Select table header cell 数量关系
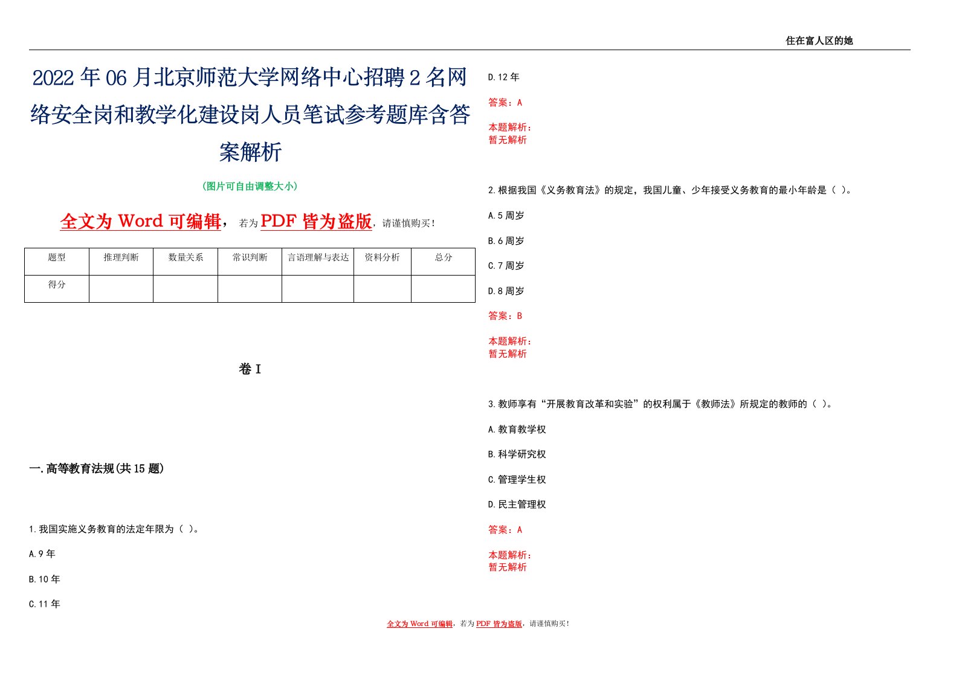 coord(186,262)
